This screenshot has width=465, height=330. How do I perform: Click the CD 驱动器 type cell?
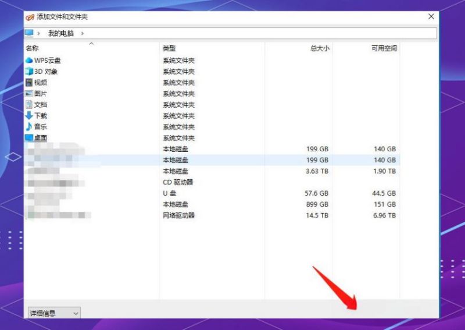[x=178, y=182]
